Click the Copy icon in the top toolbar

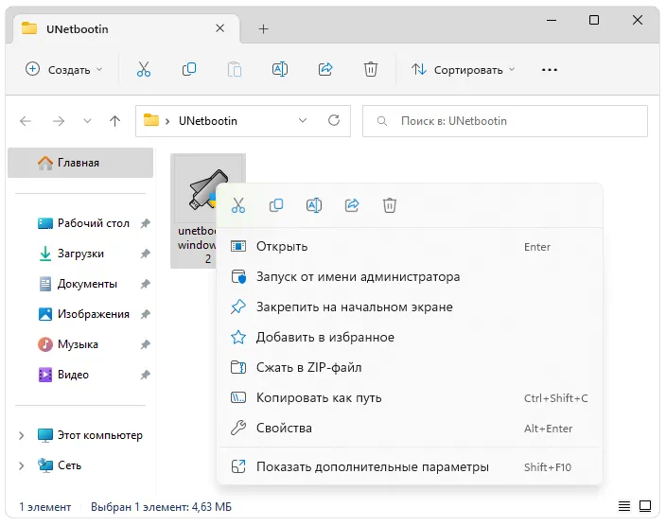[x=189, y=69]
